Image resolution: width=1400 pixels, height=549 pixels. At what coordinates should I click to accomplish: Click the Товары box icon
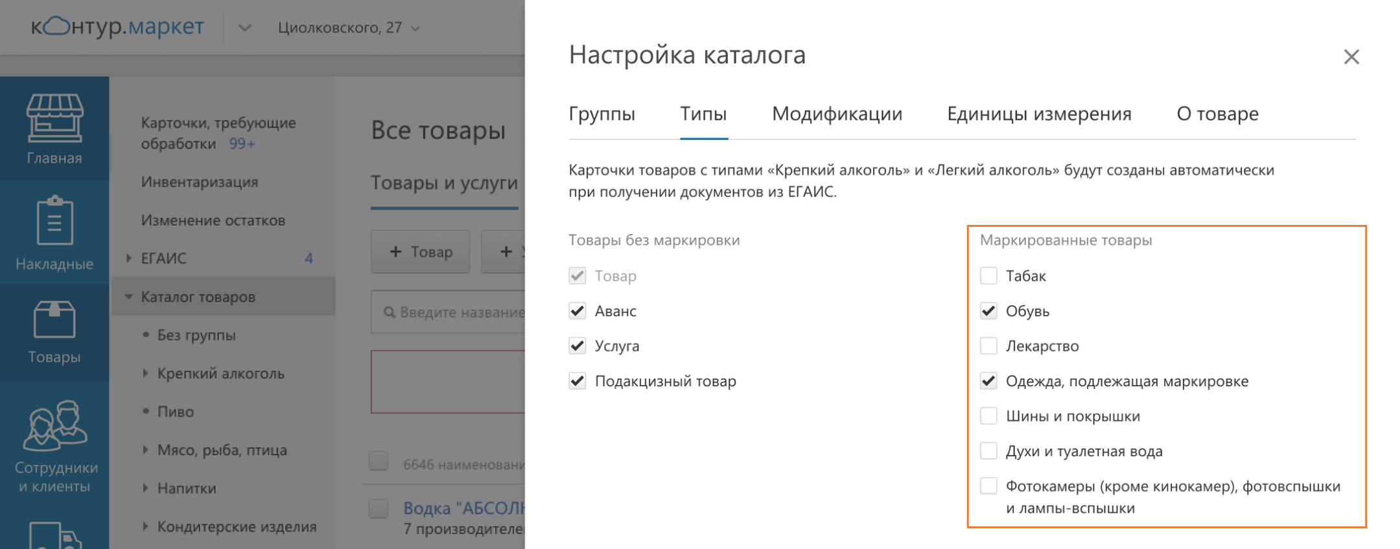pyautogui.click(x=54, y=320)
